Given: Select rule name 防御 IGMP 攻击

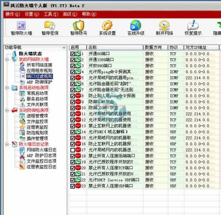Looking at the screenshot, I should pos(103,108).
